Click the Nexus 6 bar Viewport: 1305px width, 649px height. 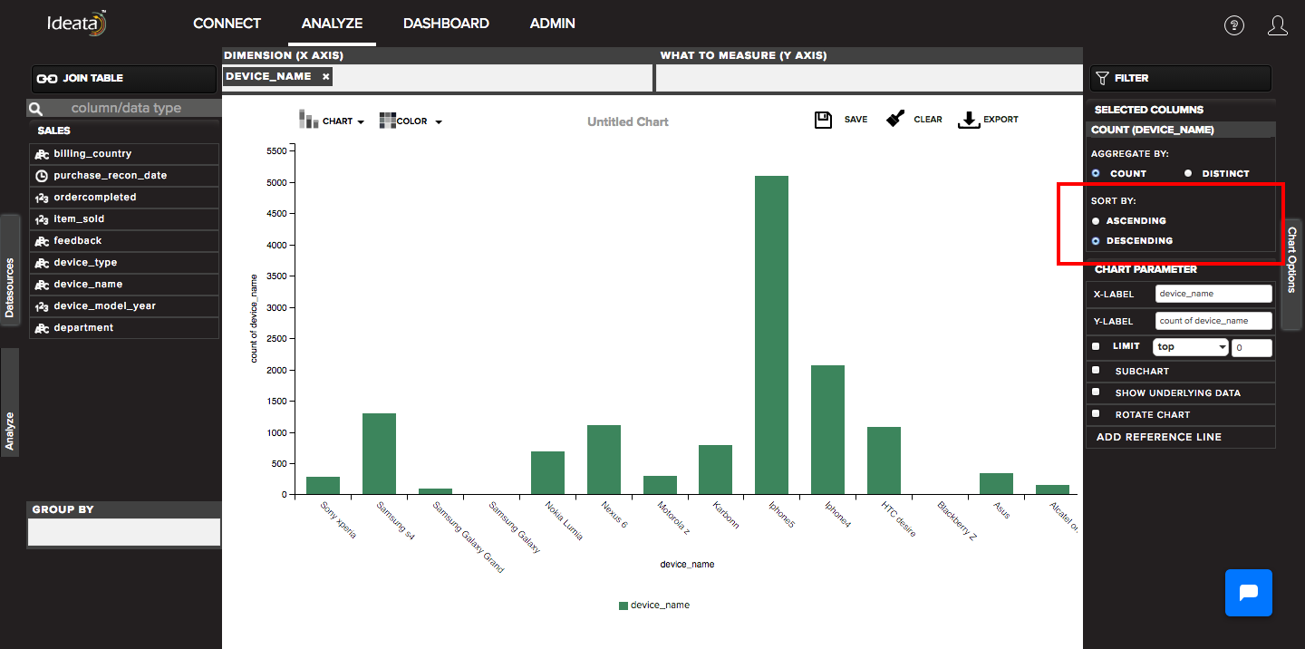click(x=604, y=460)
